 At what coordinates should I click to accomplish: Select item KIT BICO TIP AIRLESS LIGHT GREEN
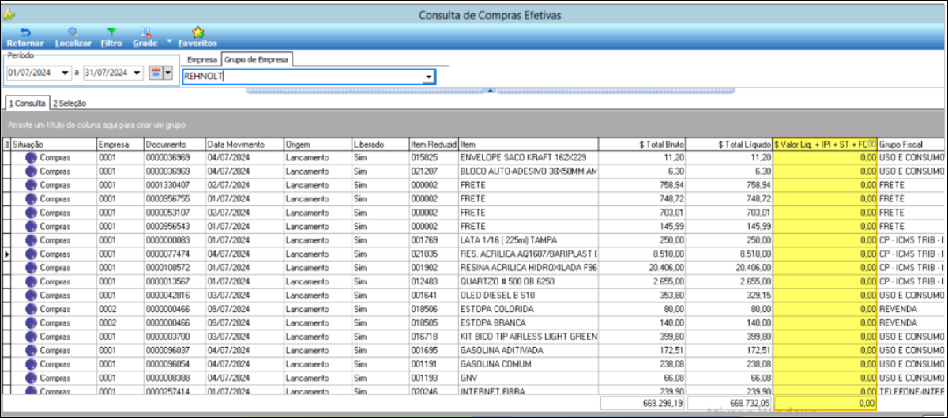528,337
